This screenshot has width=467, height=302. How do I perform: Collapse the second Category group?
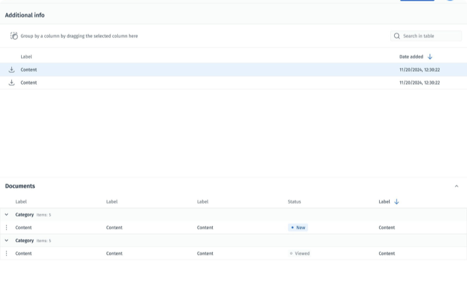click(x=7, y=240)
